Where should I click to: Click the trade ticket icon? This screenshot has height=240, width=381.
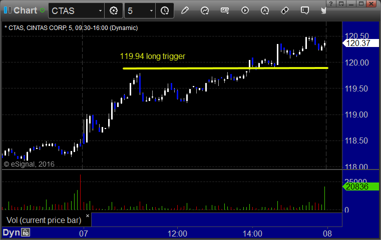[x=285, y=10]
